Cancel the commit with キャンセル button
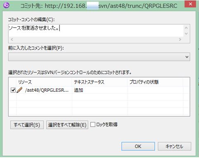The image size is (199, 158). tap(174, 146)
